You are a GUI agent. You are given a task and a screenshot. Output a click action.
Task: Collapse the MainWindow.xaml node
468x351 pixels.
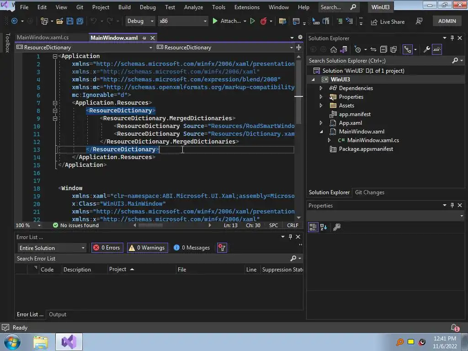[x=321, y=131]
